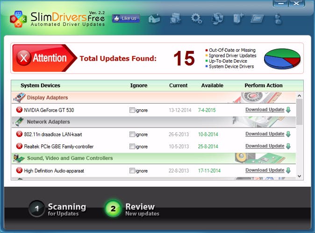Click red error icon beside Realtek PCIe
The image size is (315, 233).
pyautogui.click(x=19, y=146)
